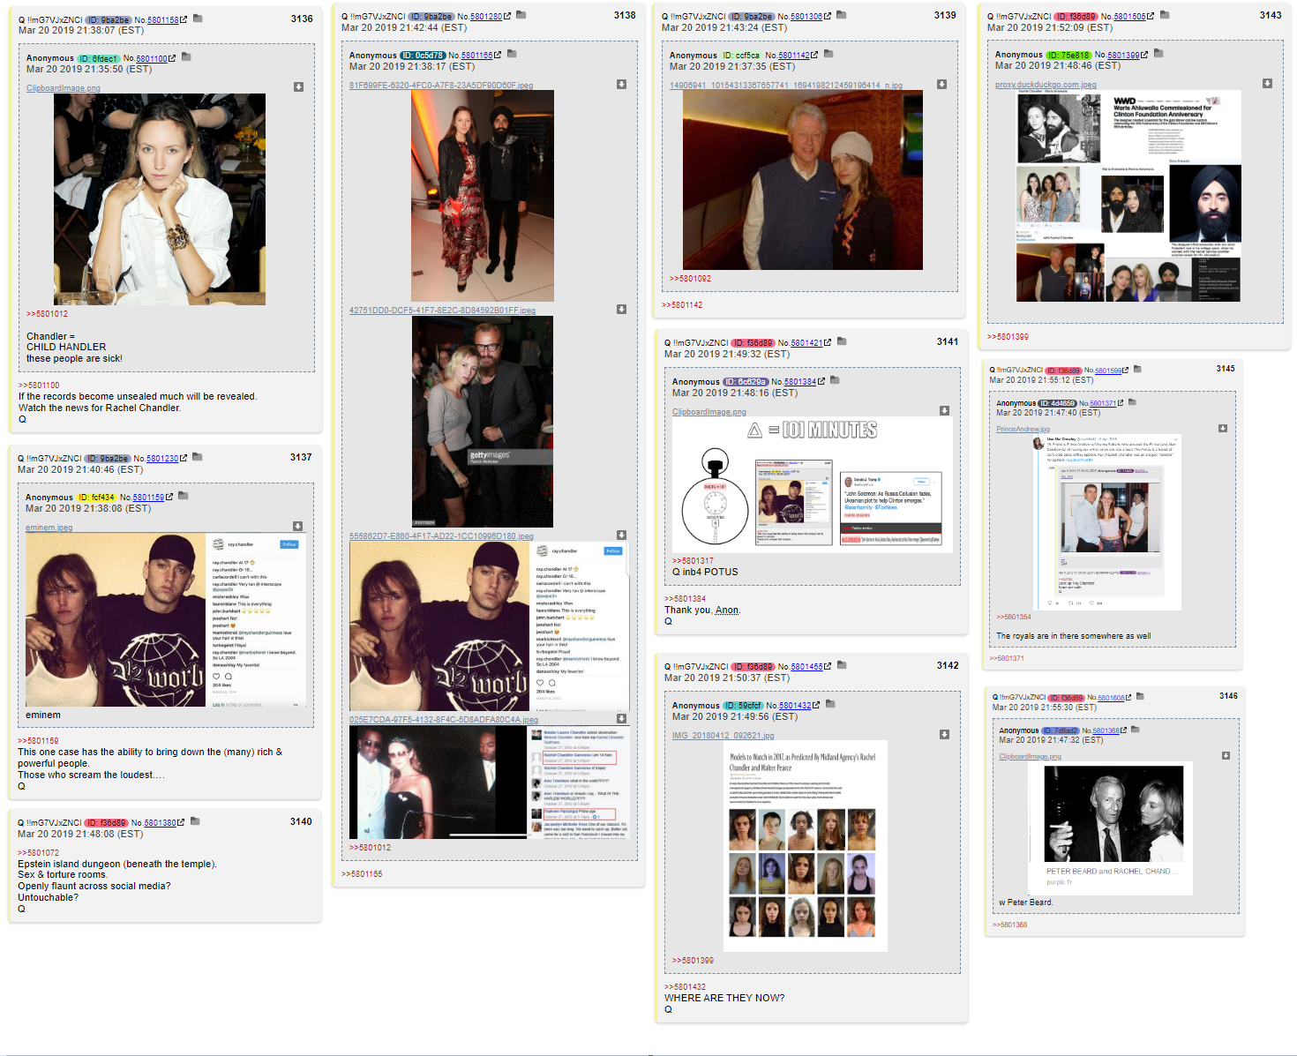Open folder icon next to No.5801421
This screenshot has height=1056, width=1297.
point(842,341)
